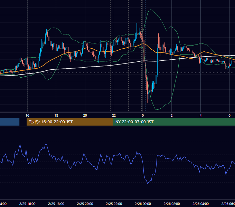Click the ロンドン 16:00-22:00 JST session bar
This screenshot has height=207, width=235.
(70, 122)
